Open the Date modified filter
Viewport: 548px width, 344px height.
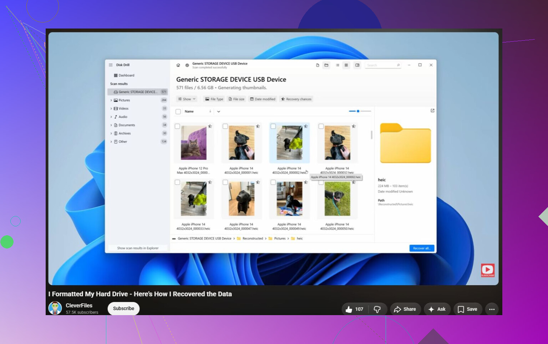263,99
